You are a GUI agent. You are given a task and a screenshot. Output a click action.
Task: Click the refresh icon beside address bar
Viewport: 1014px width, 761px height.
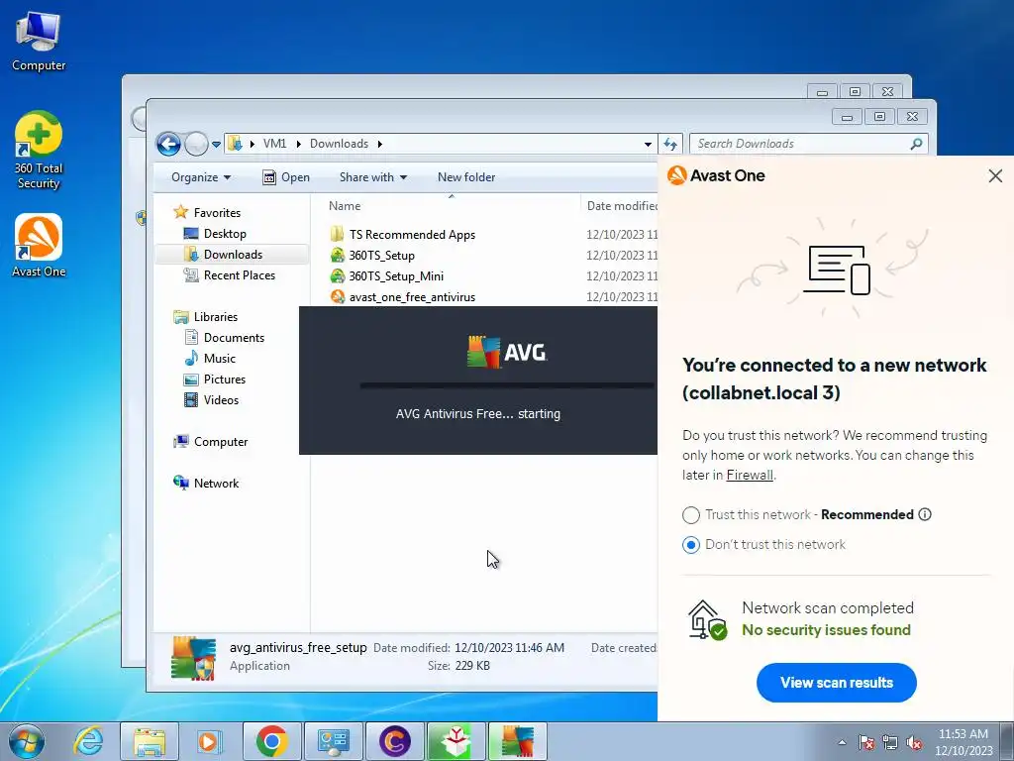click(x=670, y=144)
